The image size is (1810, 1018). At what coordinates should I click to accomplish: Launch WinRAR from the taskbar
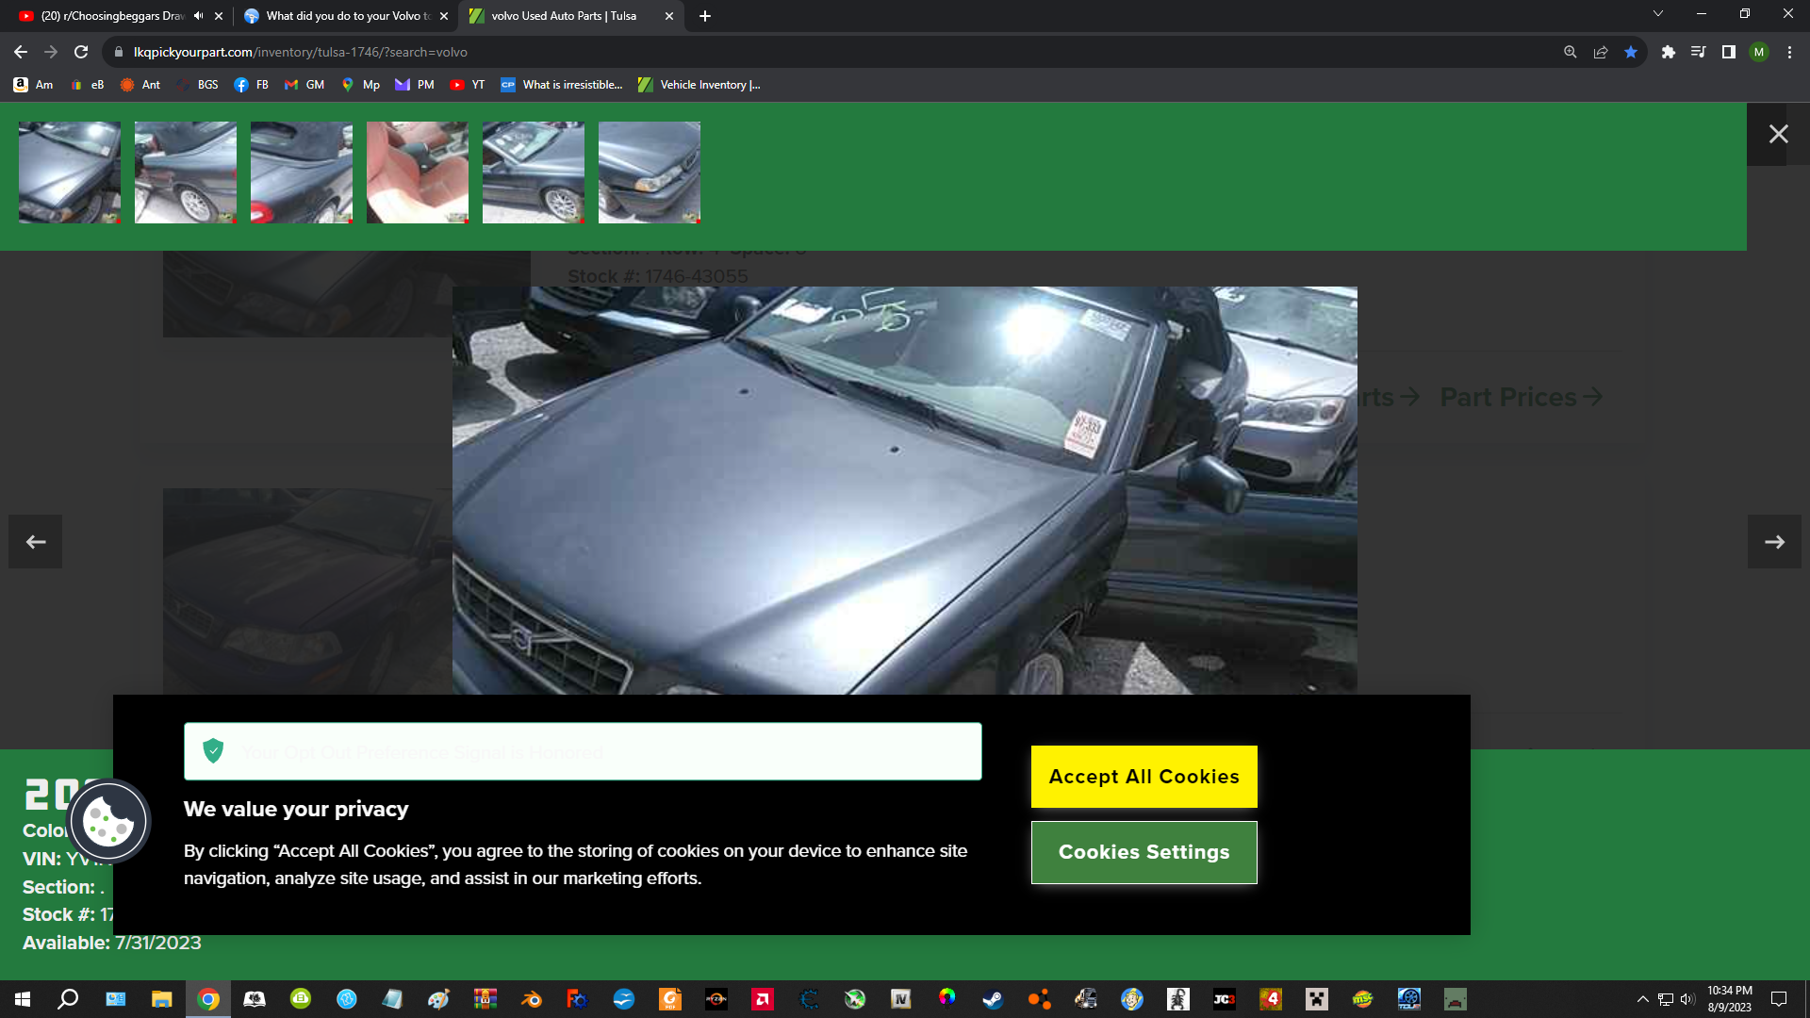484,999
